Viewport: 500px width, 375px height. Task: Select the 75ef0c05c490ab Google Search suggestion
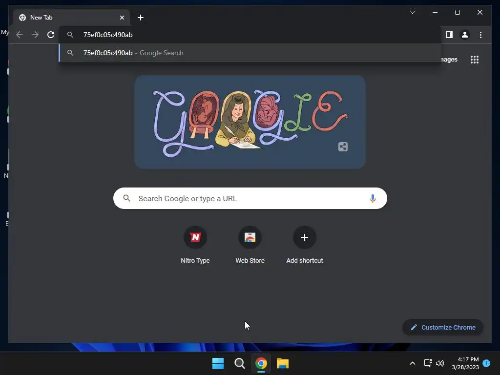click(x=250, y=53)
